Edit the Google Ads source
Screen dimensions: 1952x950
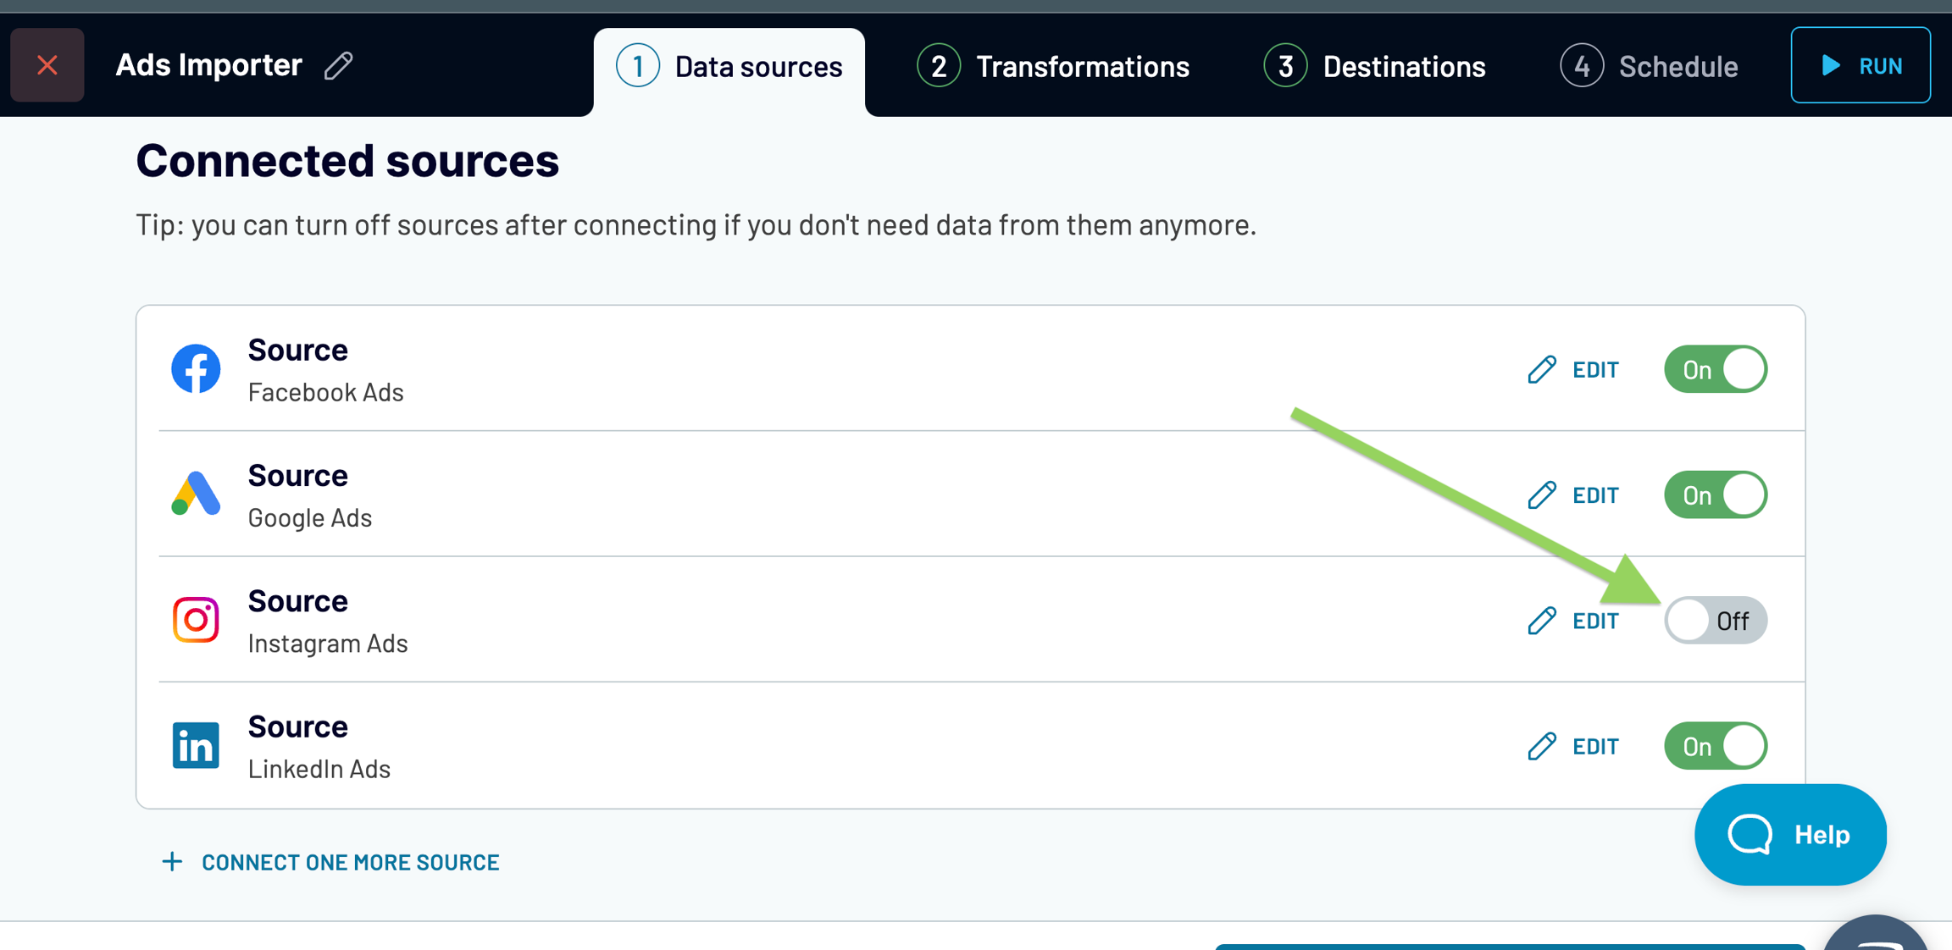(x=1573, y=495)
